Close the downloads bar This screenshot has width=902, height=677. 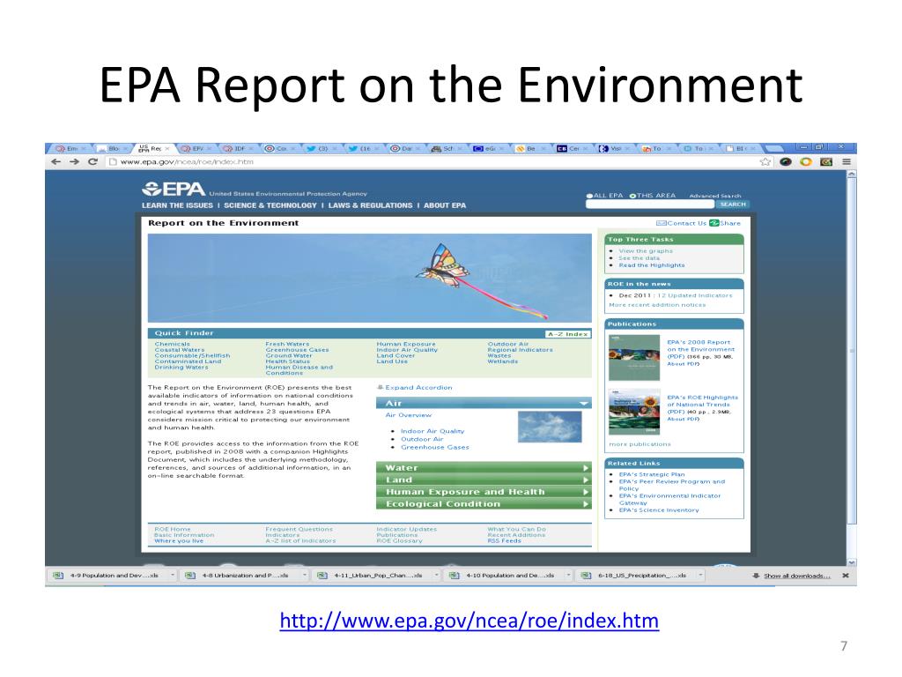click(x=845, y=575)
